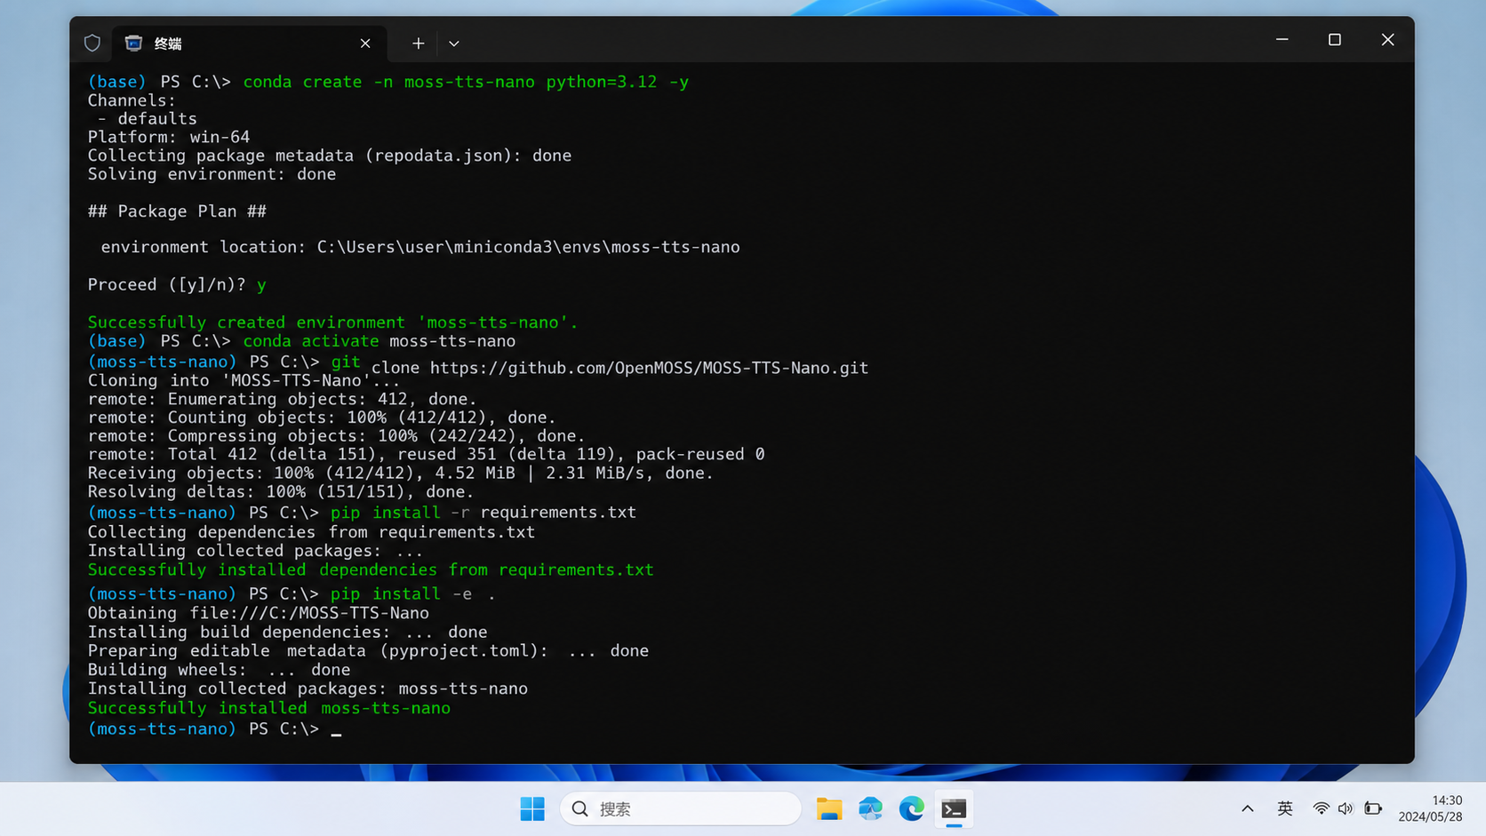The height and width of the screenshot is (836, 1486).
Task: Open the Copilot-style Edge icon in taskbar
Action: [x=870, y=808]
